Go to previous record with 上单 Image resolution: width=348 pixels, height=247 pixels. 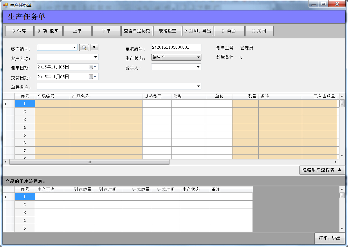tap(77, 31)
